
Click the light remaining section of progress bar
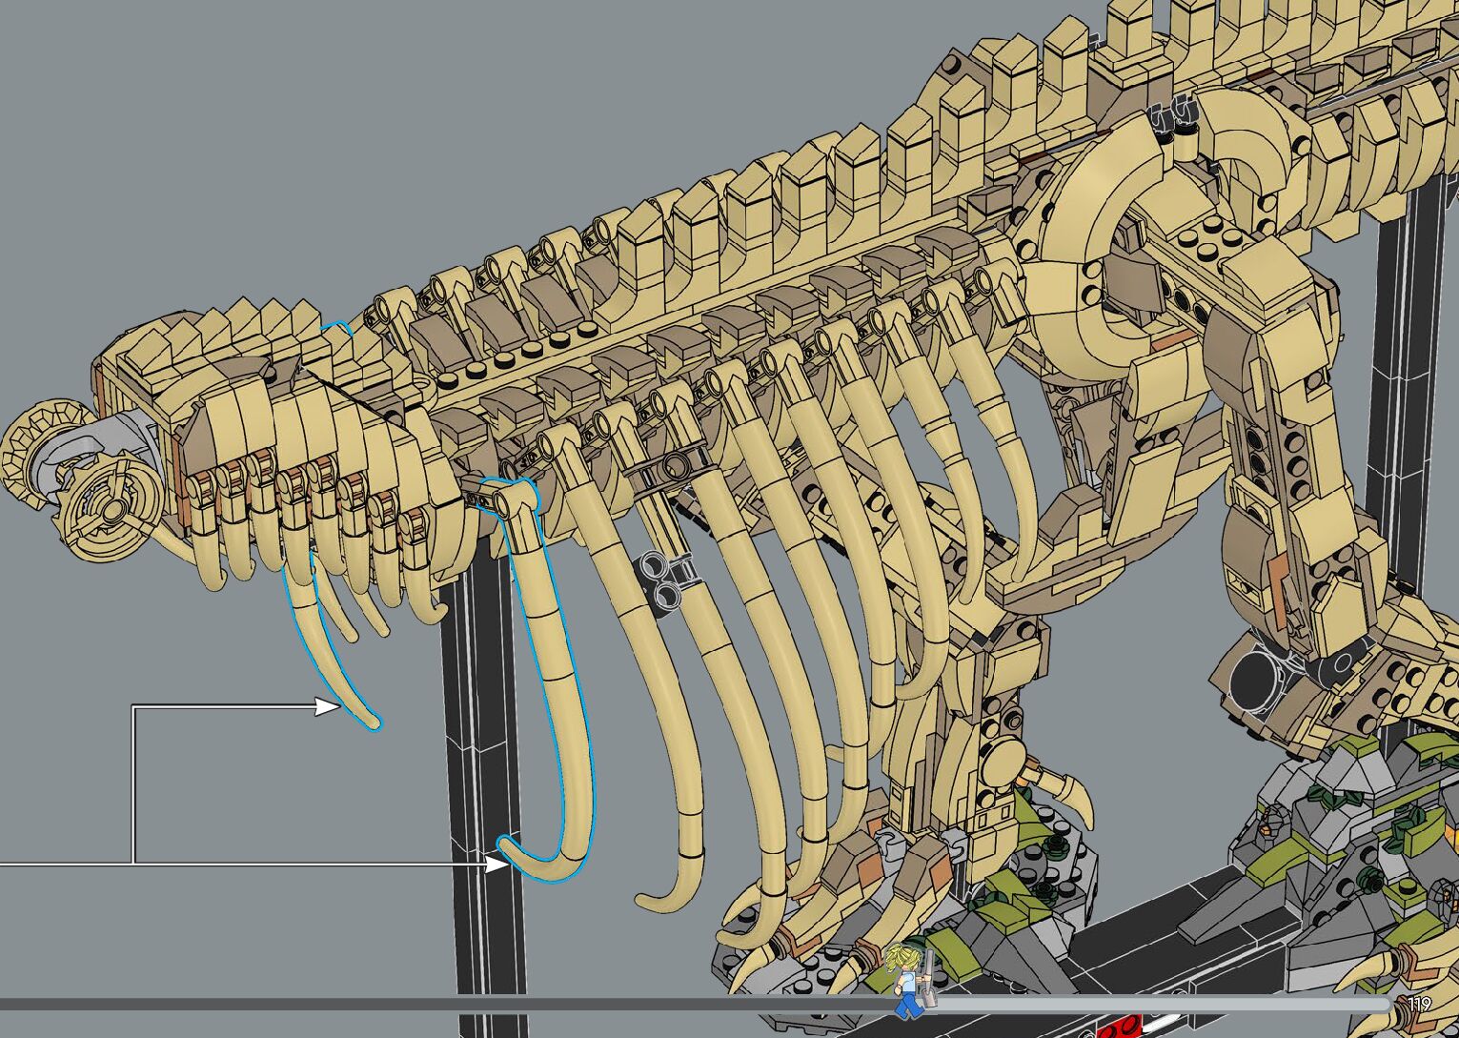1144,1004
